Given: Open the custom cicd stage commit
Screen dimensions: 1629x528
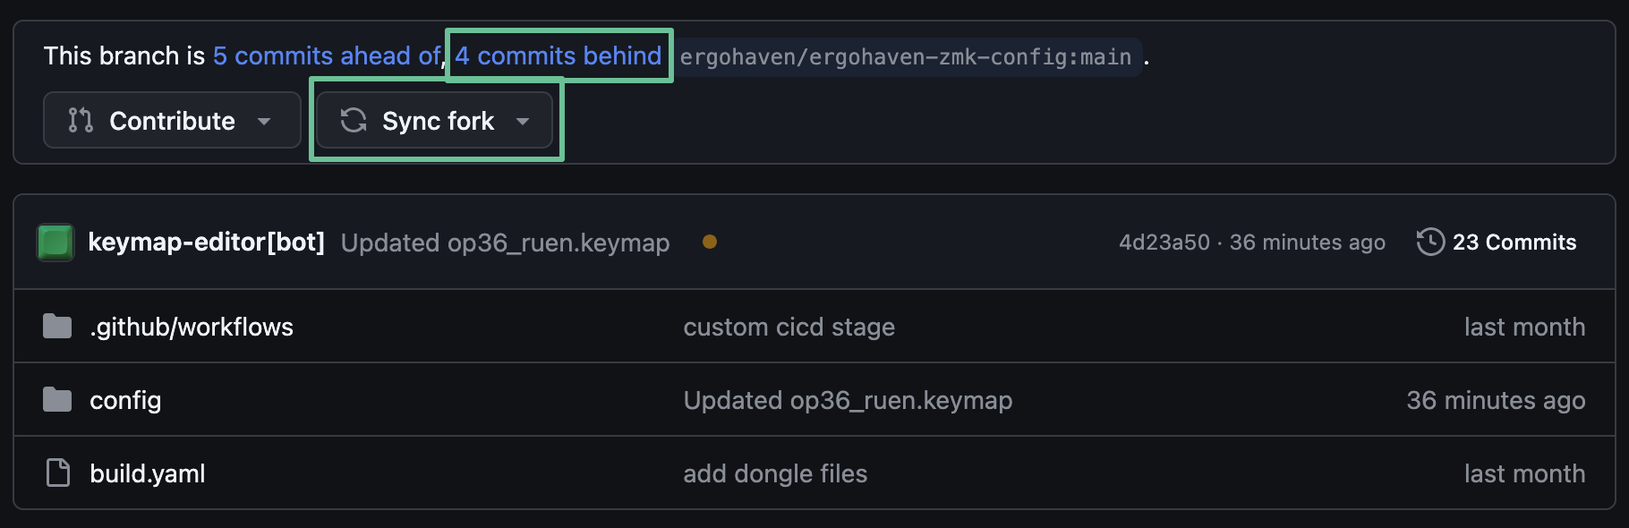Looking at the screenshot, I should (789, 327).
